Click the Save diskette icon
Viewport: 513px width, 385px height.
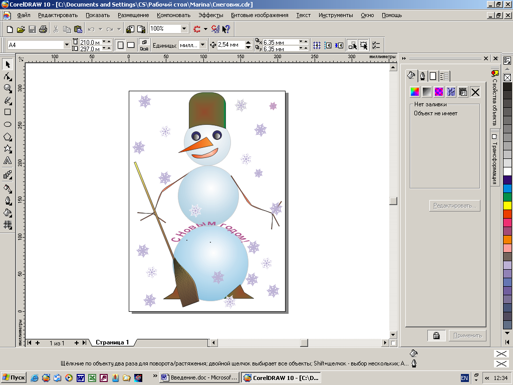(x=32, y=29)
